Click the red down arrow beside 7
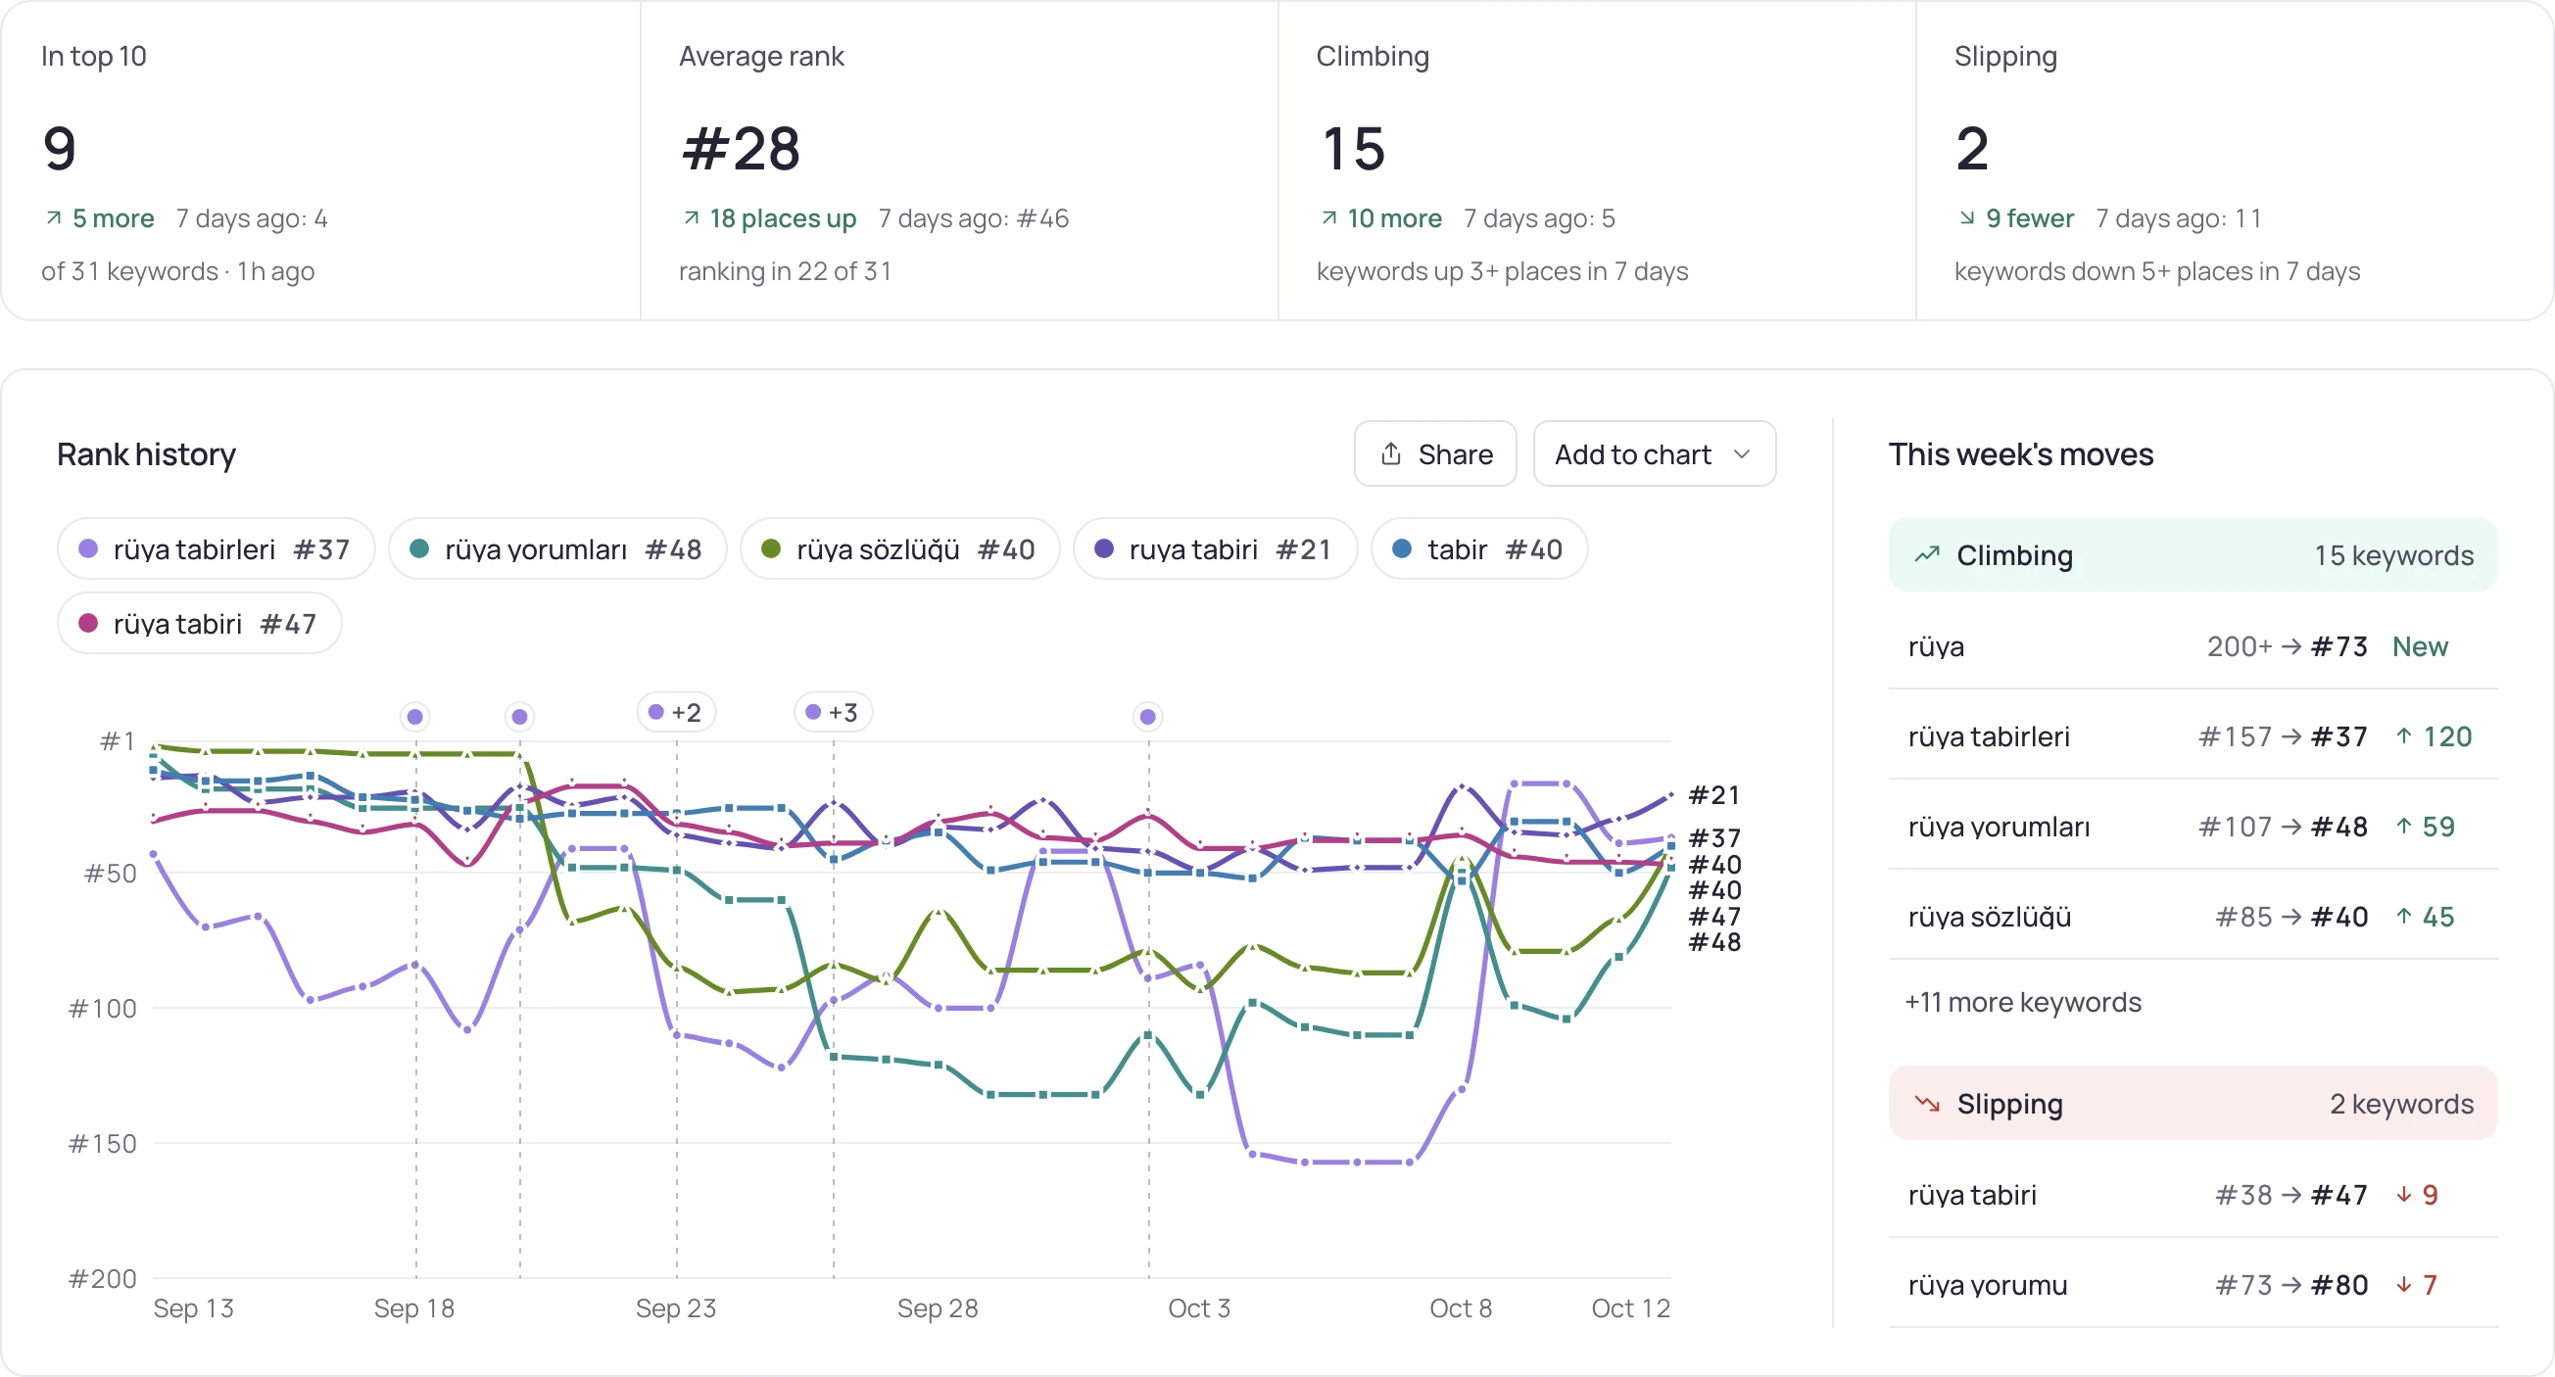 2403,1285
